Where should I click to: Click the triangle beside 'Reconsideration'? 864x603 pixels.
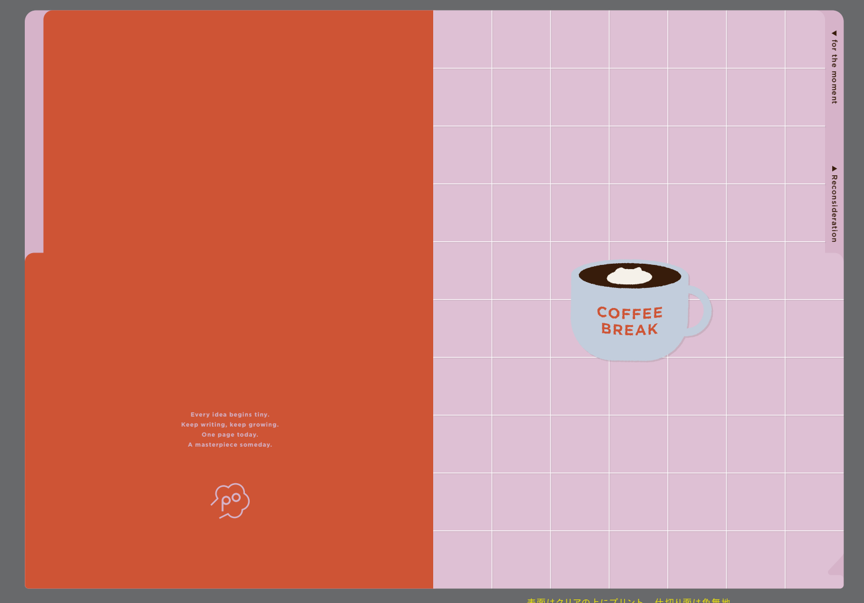pyautogui.click(x=834, y=169)
